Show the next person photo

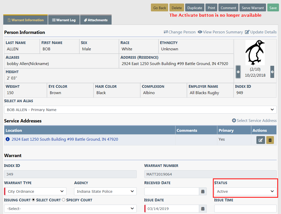(x=272, y=72)
